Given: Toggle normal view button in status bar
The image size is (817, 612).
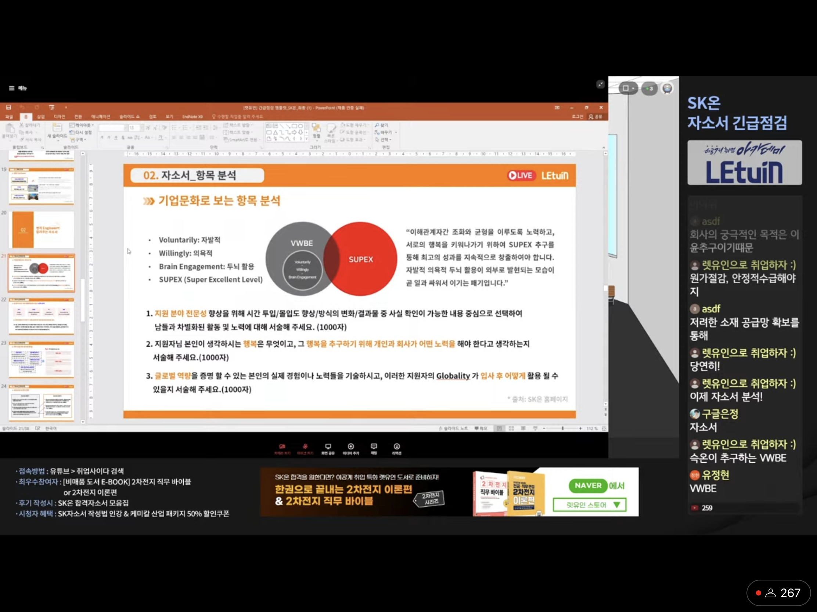Looking at the screenshot, I should pyautogui.click(x=499, y=428).
